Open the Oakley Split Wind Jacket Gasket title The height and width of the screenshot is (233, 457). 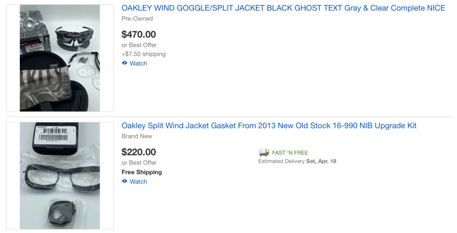pyautogui.click(x=269, y=125)
